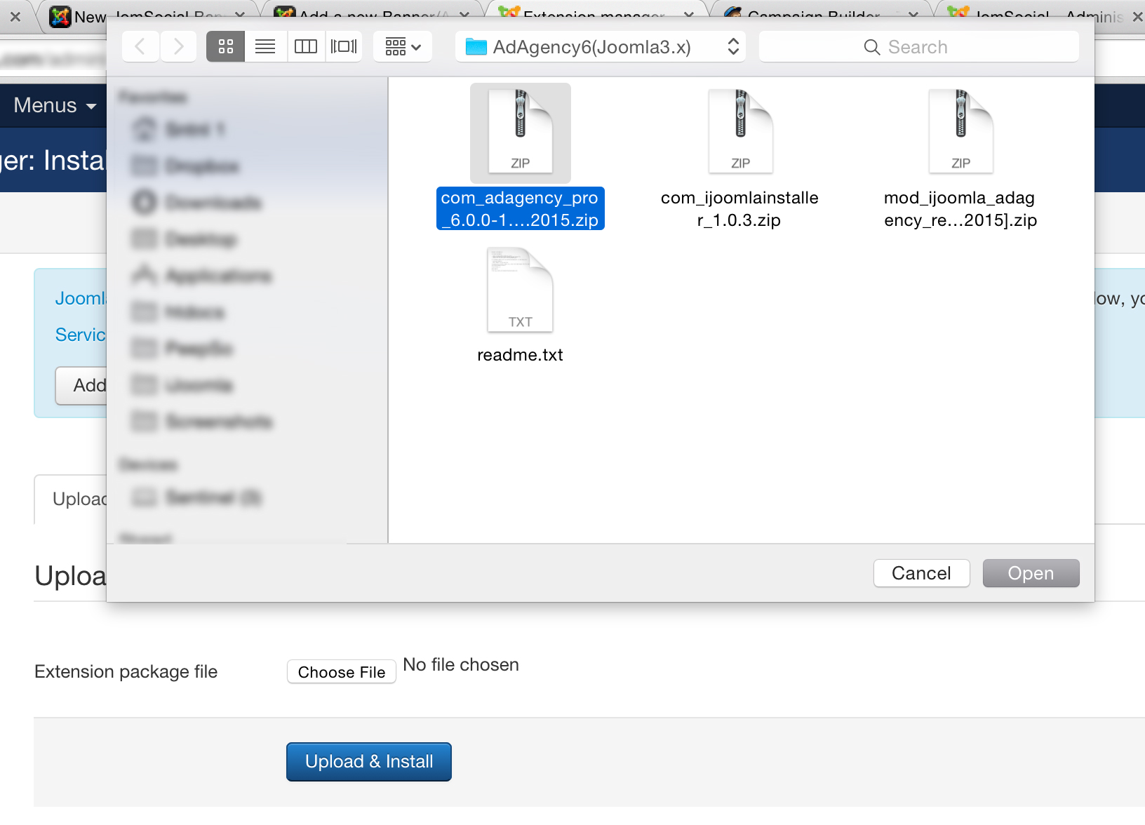Cancel the file dialog
This screenshot has width=1145, height=825.
(921, 573)
